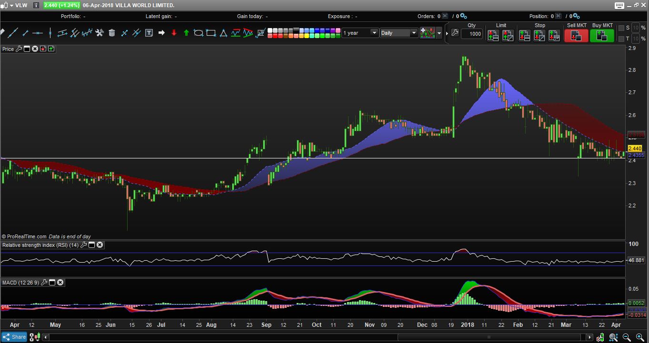This screenshot has height=343, width=649.
Task: Remove the MACD indicator panel
Action: [60, 282]
